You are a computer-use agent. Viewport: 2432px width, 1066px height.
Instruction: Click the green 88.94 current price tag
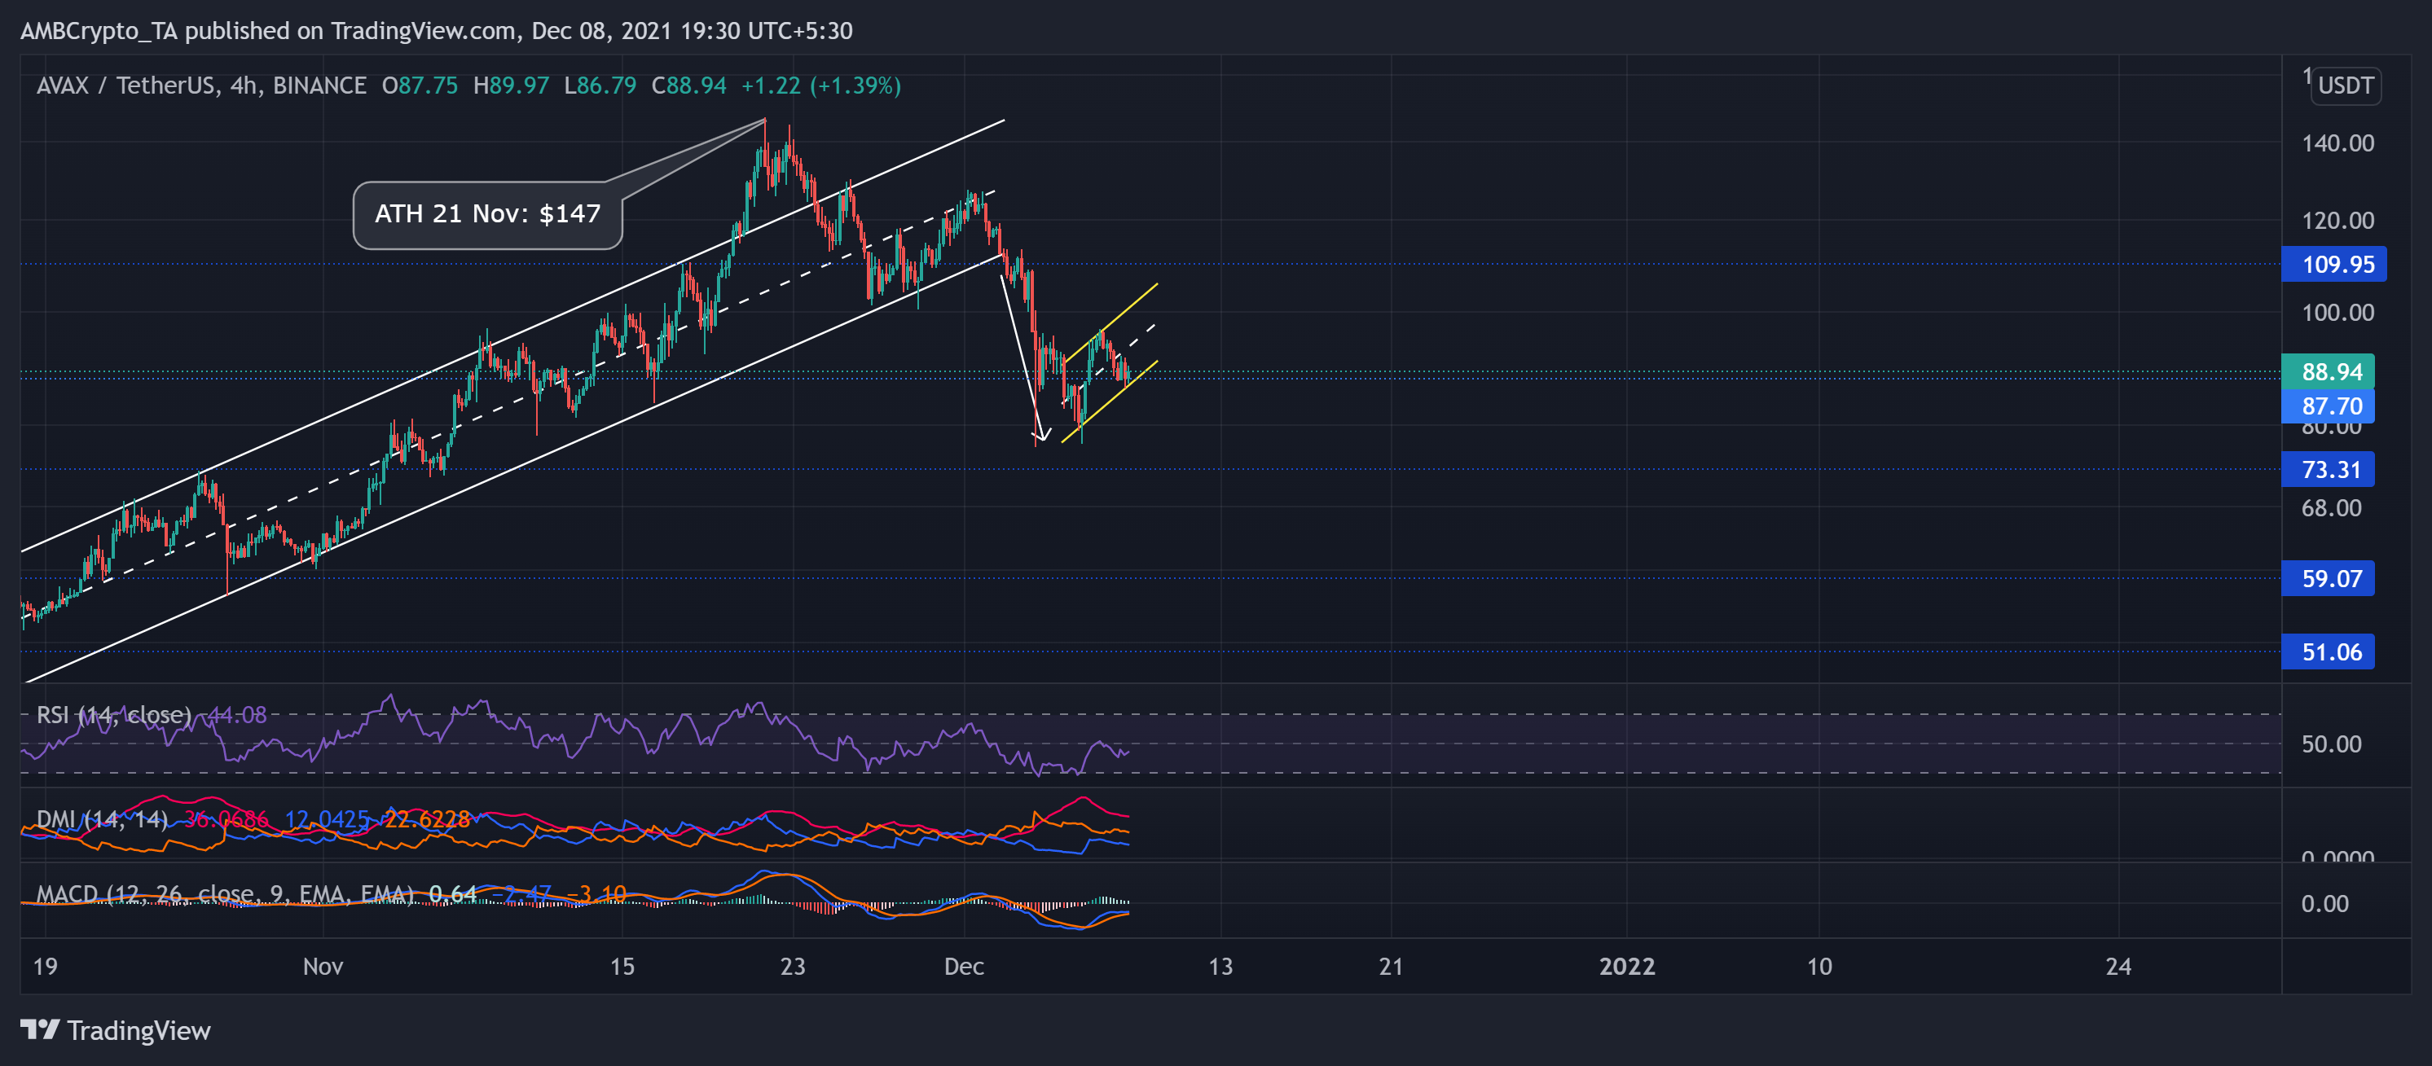point(2330,371)
